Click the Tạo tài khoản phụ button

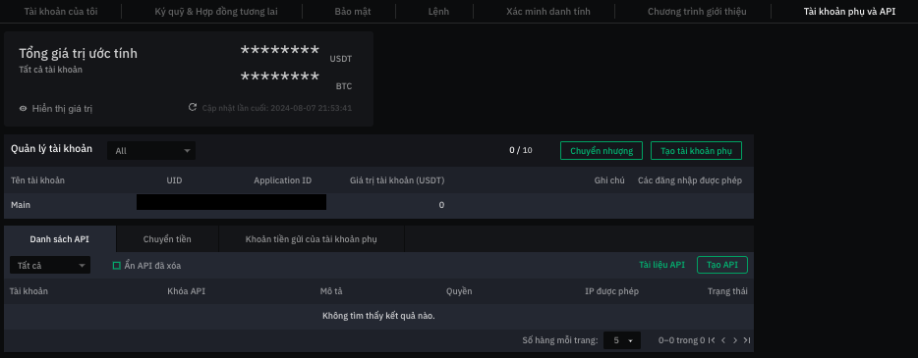click(696, 151)
